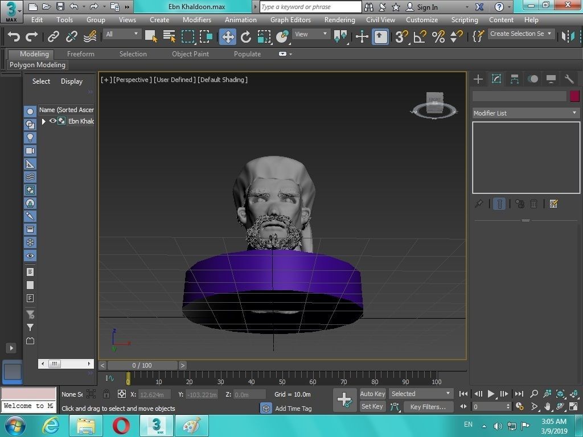The height and width of the screenshot is (437, 583).
Task: Activate the Select and Link tool
Action: 54,36
